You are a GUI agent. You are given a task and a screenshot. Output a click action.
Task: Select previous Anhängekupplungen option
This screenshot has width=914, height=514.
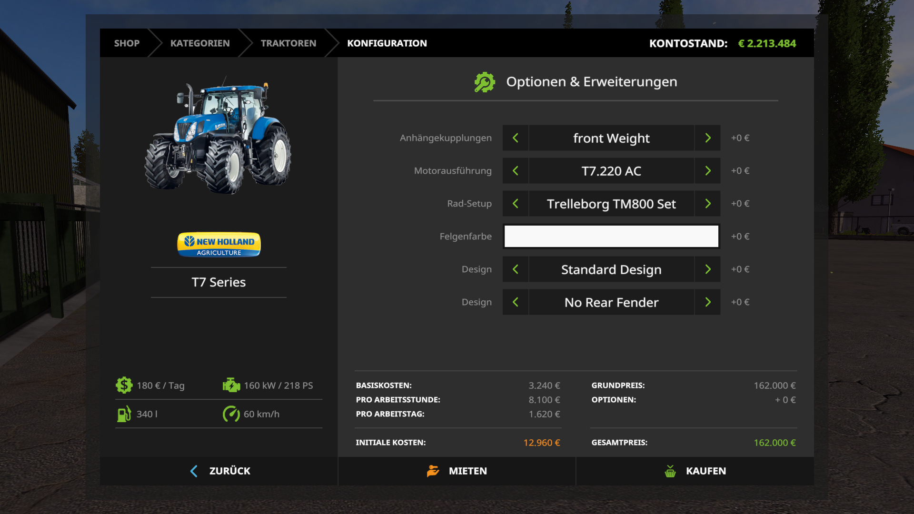(516, 138)
